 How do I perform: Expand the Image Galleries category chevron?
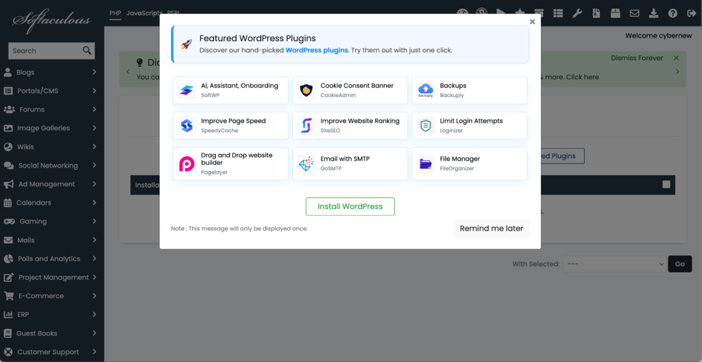click(x=95, y=128)
